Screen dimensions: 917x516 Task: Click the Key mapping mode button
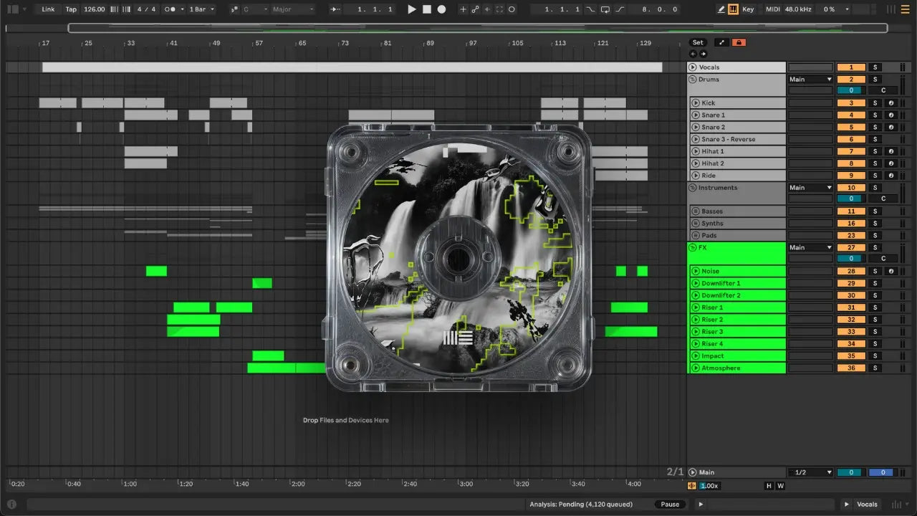click(x=748, y=9)
